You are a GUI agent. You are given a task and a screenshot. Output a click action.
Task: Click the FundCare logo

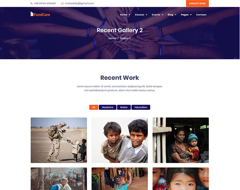coord(40,14)
